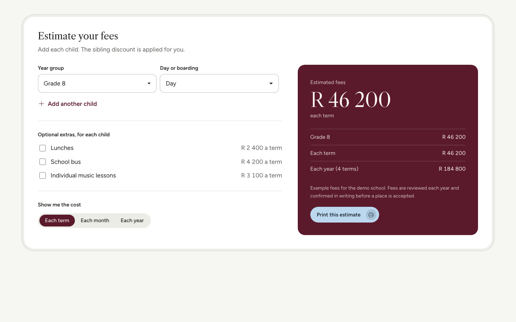Click the R 3 100 a term price

262,175
